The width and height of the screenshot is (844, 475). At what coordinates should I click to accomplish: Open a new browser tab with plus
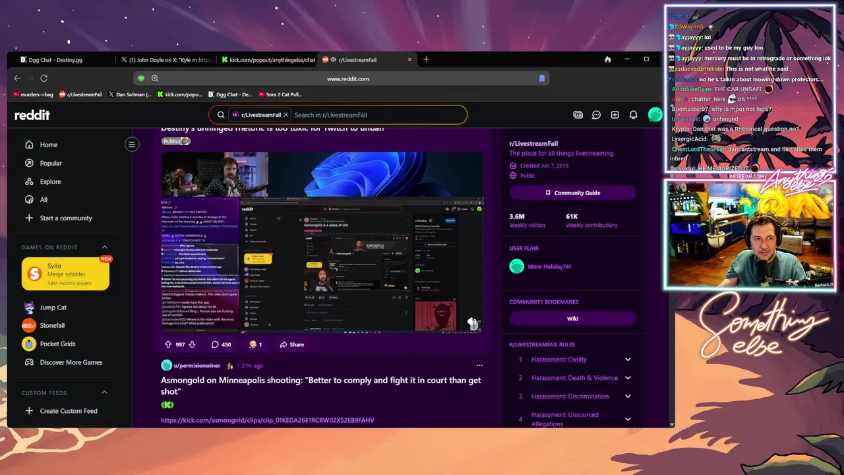point(426,59)
